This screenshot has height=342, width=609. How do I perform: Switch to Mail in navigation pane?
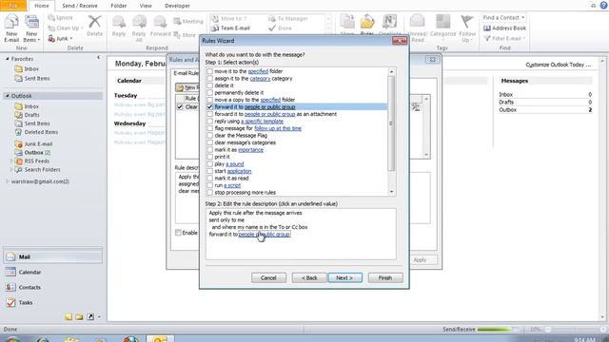(53, 256)
